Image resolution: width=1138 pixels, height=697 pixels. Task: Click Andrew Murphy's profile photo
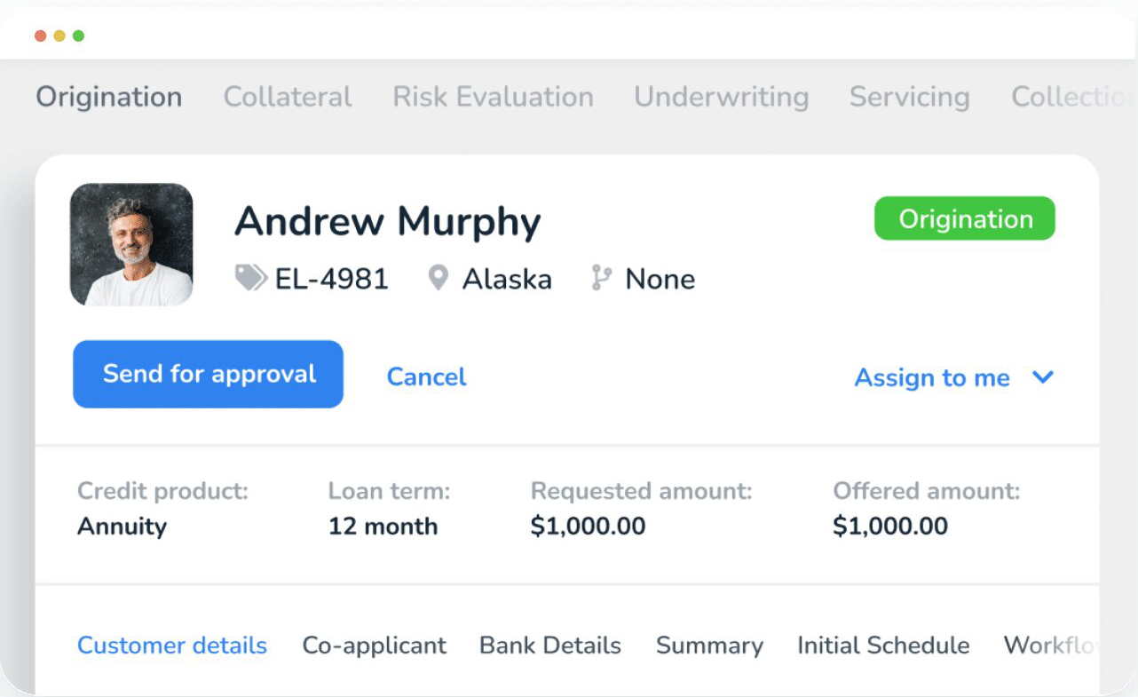pyautogui.click(x=131, y=245)
